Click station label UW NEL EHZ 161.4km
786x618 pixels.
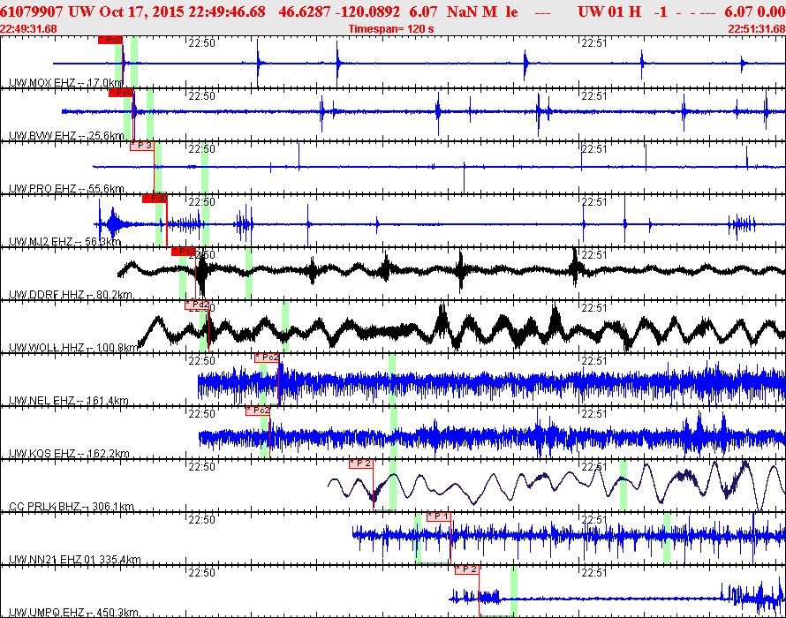click(x=69, y=401)
